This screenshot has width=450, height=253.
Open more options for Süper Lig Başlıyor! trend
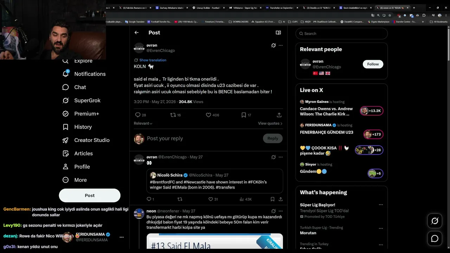click(381, 205)
